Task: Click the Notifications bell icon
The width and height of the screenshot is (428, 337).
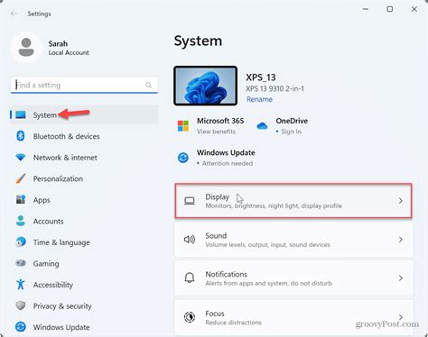Action: pyautogui.click(x=190, y=278)
